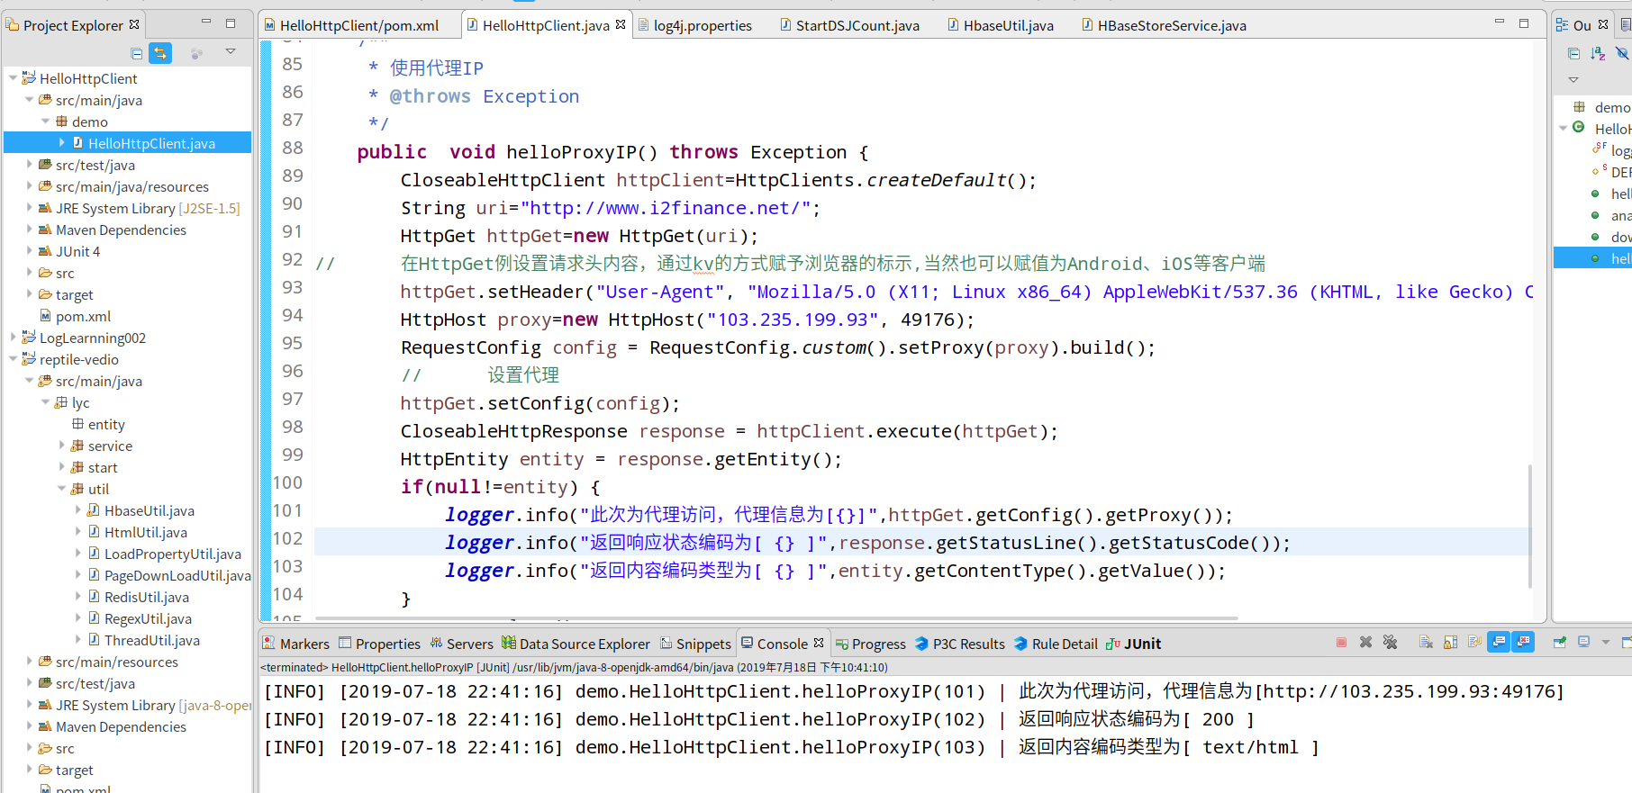Pin the console view
This screenshot has height=793, width=1632.
(1559, 643)
